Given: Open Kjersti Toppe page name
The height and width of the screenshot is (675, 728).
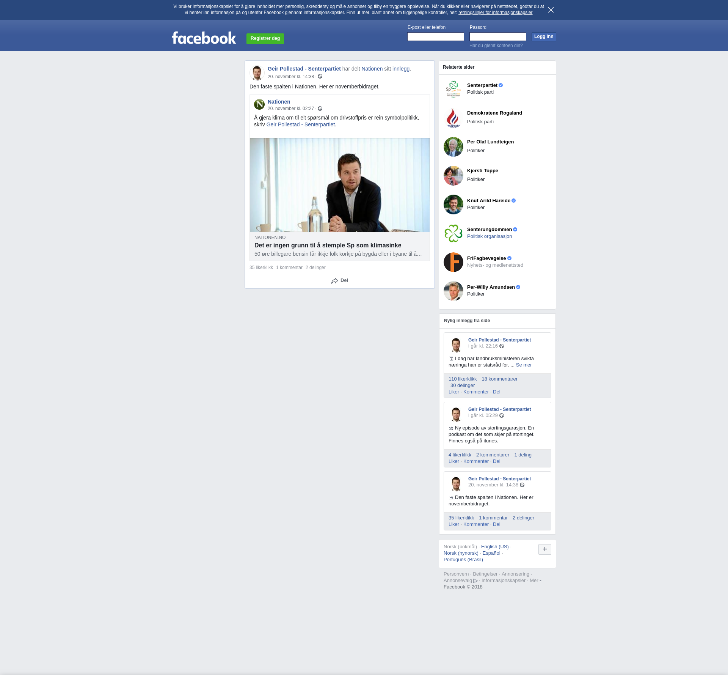Looking at the screenshot, I should coord(483,171).
